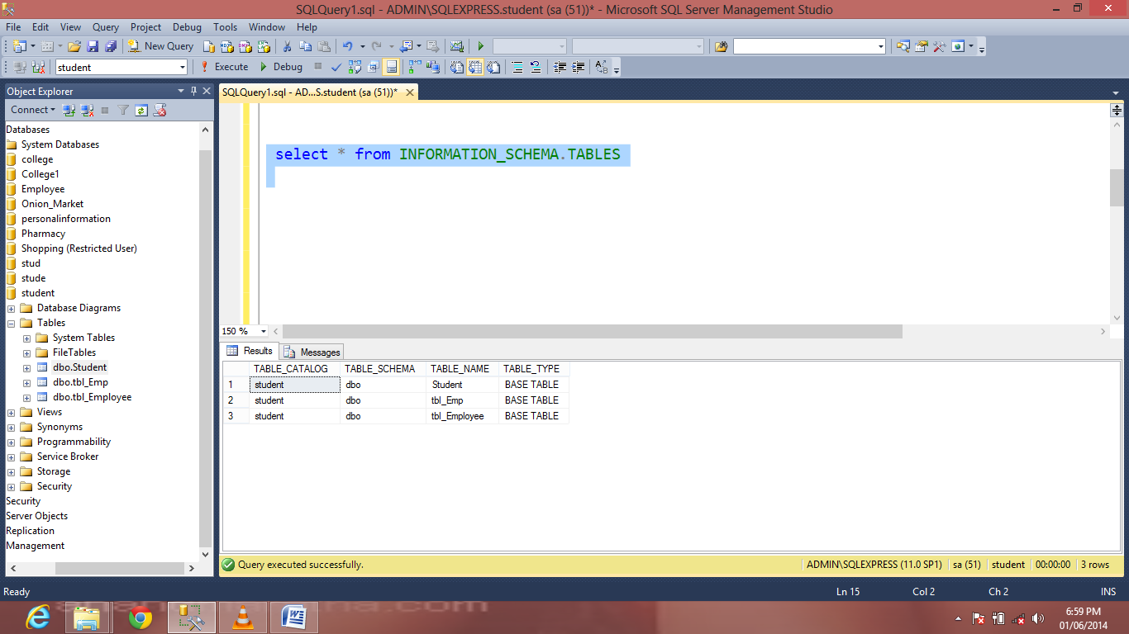Image resolution: width=1129 pixels, height=634 pixels.
Task: Click the Increase Indent icon
Action: click(579, 67)
